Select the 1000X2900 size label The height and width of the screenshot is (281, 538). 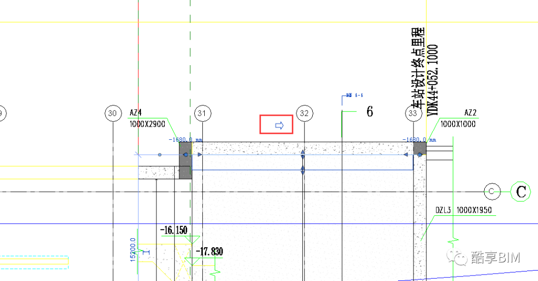(147, 124)
